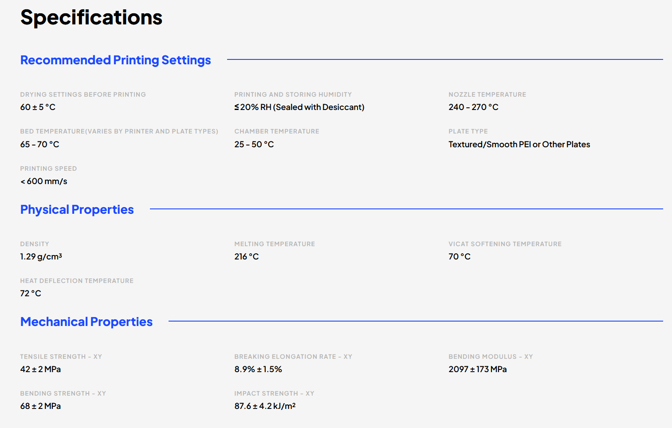672x428 pixels.
Task: Click the bending modulus value 2097 ± 173 MPa
Action: click(x=477, y=369)
